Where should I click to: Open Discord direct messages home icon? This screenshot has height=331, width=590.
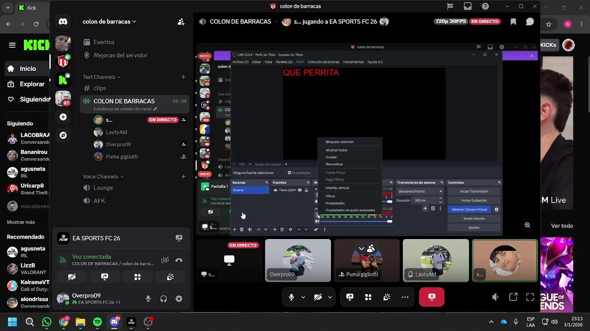tap(63, 22)
